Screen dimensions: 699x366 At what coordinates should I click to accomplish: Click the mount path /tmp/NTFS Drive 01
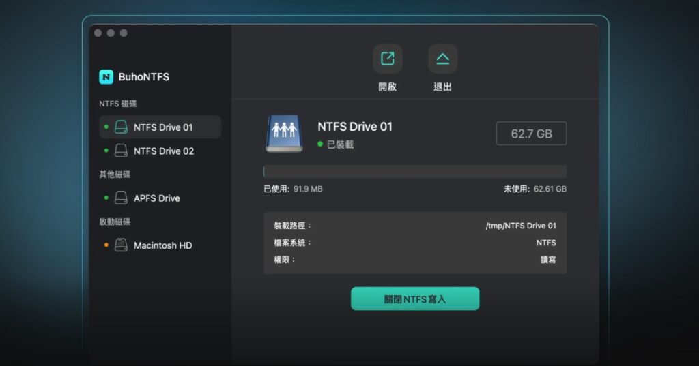520,226
